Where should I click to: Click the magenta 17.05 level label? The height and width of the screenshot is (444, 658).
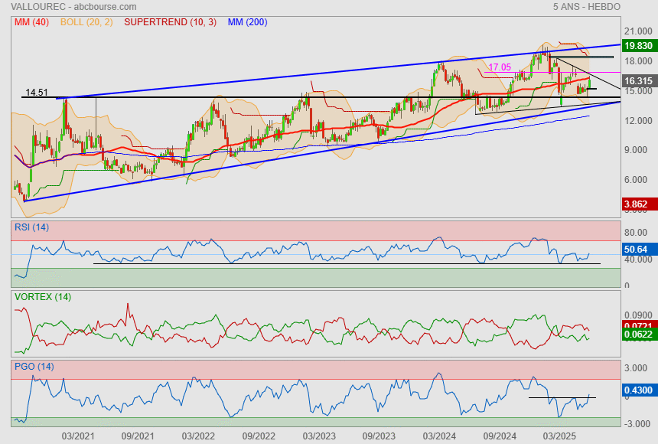pos(500,67)
